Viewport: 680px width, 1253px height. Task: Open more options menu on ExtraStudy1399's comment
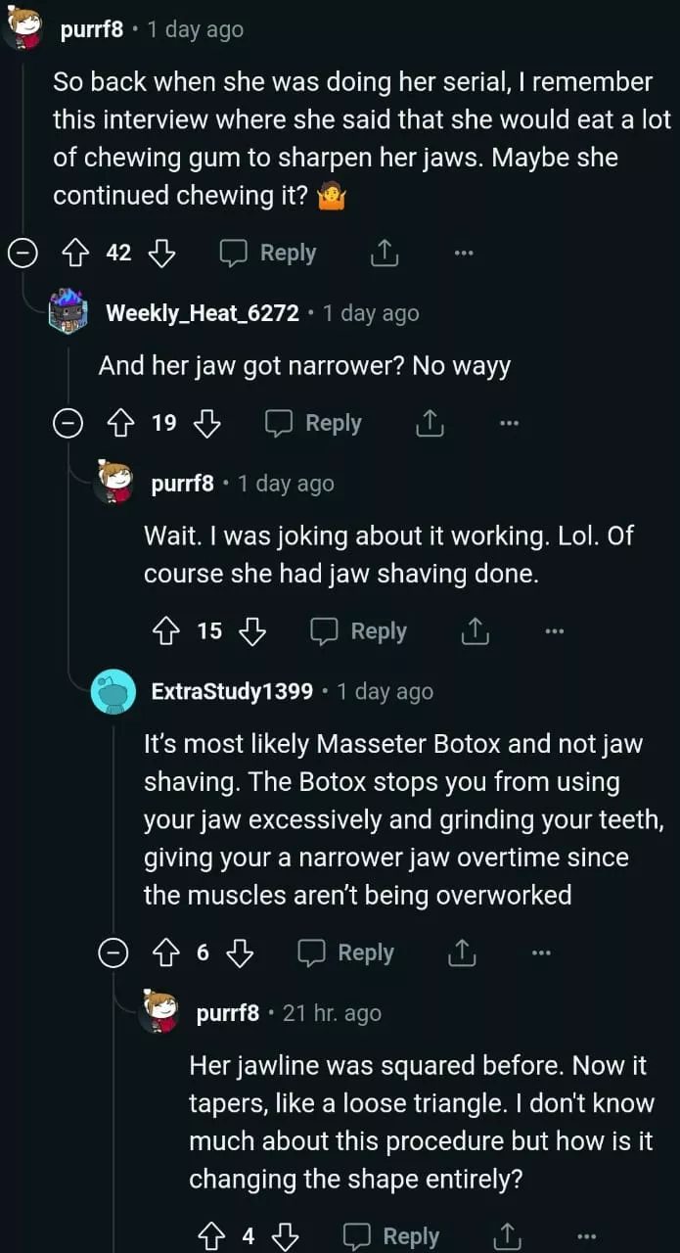coord(541,952)
